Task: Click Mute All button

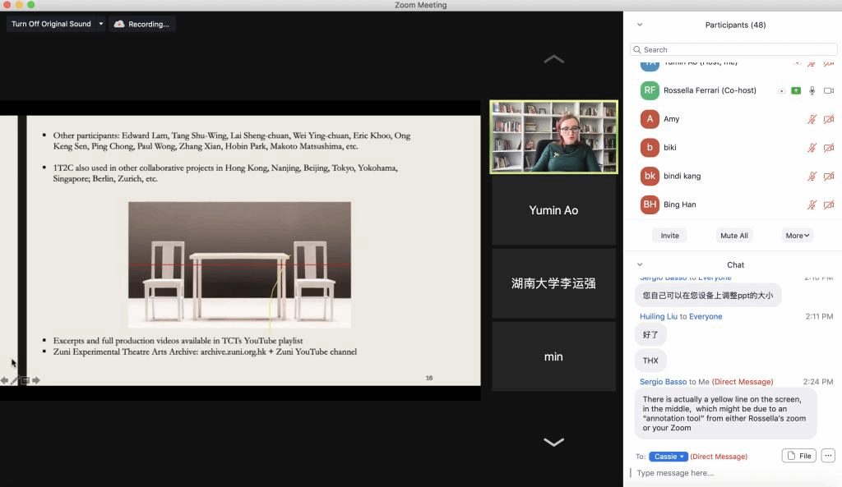Action: coord(734,236)
